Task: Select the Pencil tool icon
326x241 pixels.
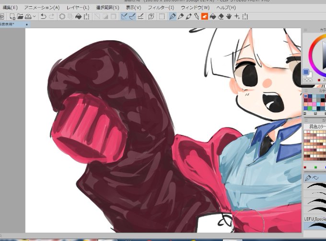Action: [180, 16]
